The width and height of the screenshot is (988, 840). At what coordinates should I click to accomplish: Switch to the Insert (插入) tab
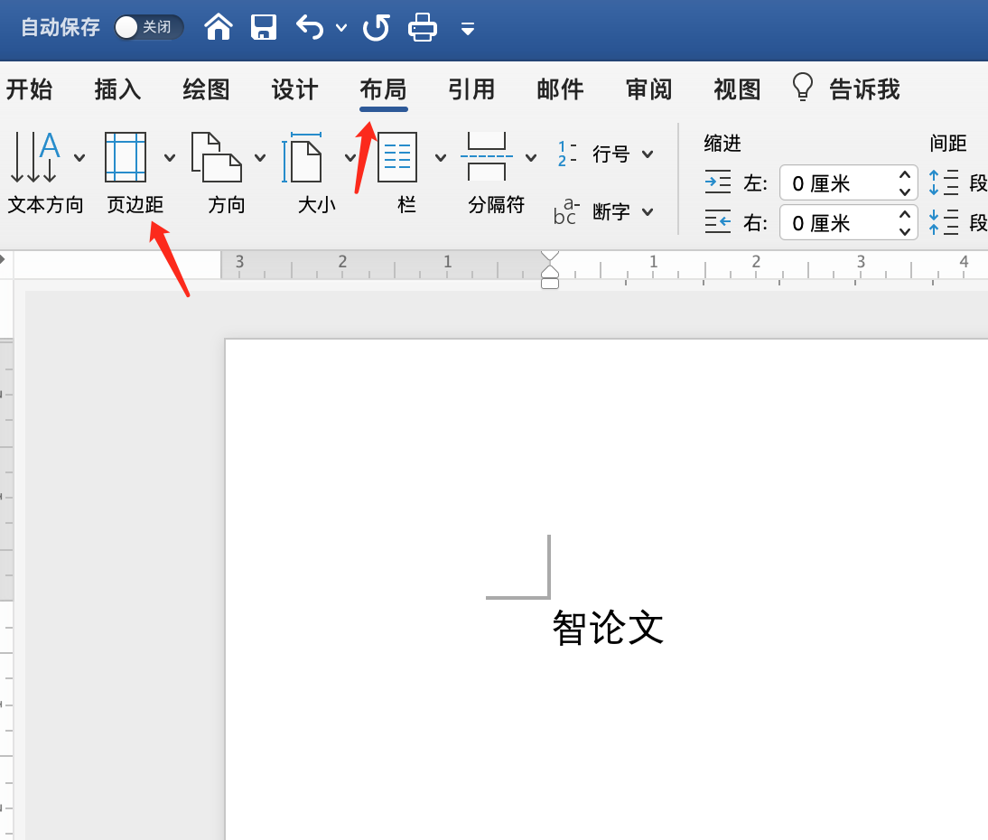(117, 89)
